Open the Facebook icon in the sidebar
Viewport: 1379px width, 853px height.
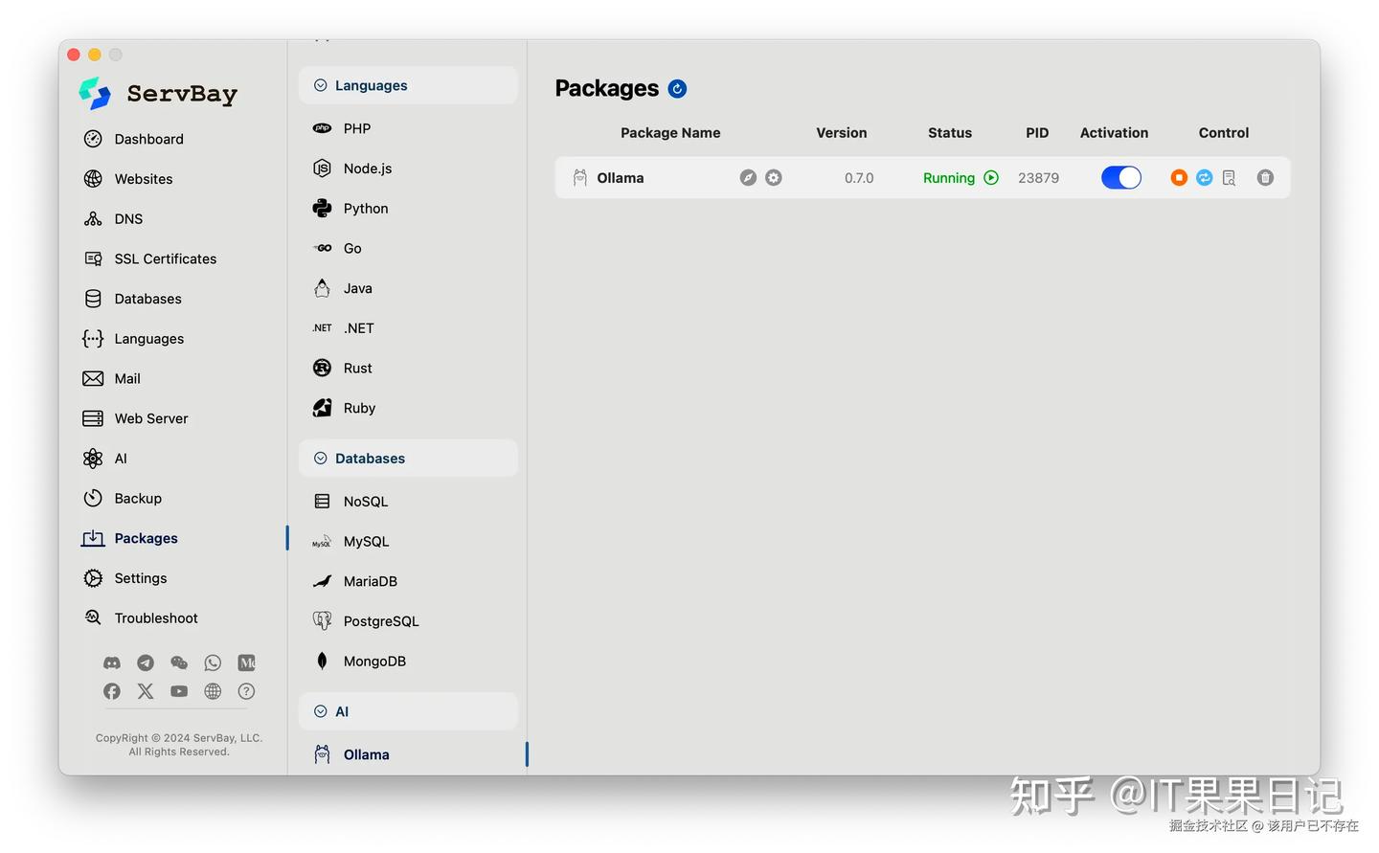112,691
